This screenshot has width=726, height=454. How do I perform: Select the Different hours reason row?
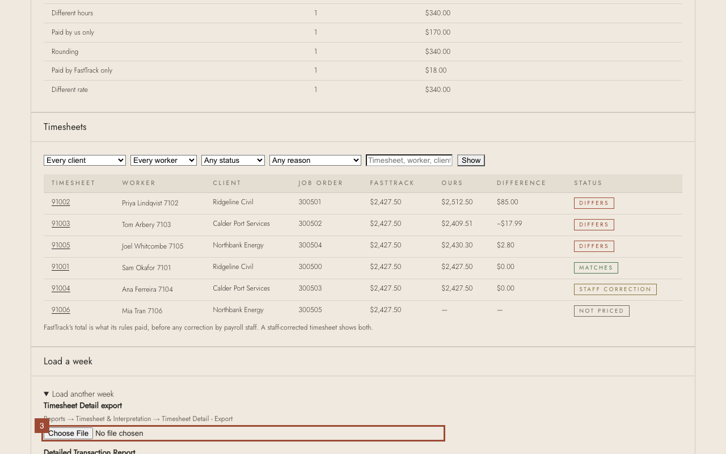coord(363,13)
